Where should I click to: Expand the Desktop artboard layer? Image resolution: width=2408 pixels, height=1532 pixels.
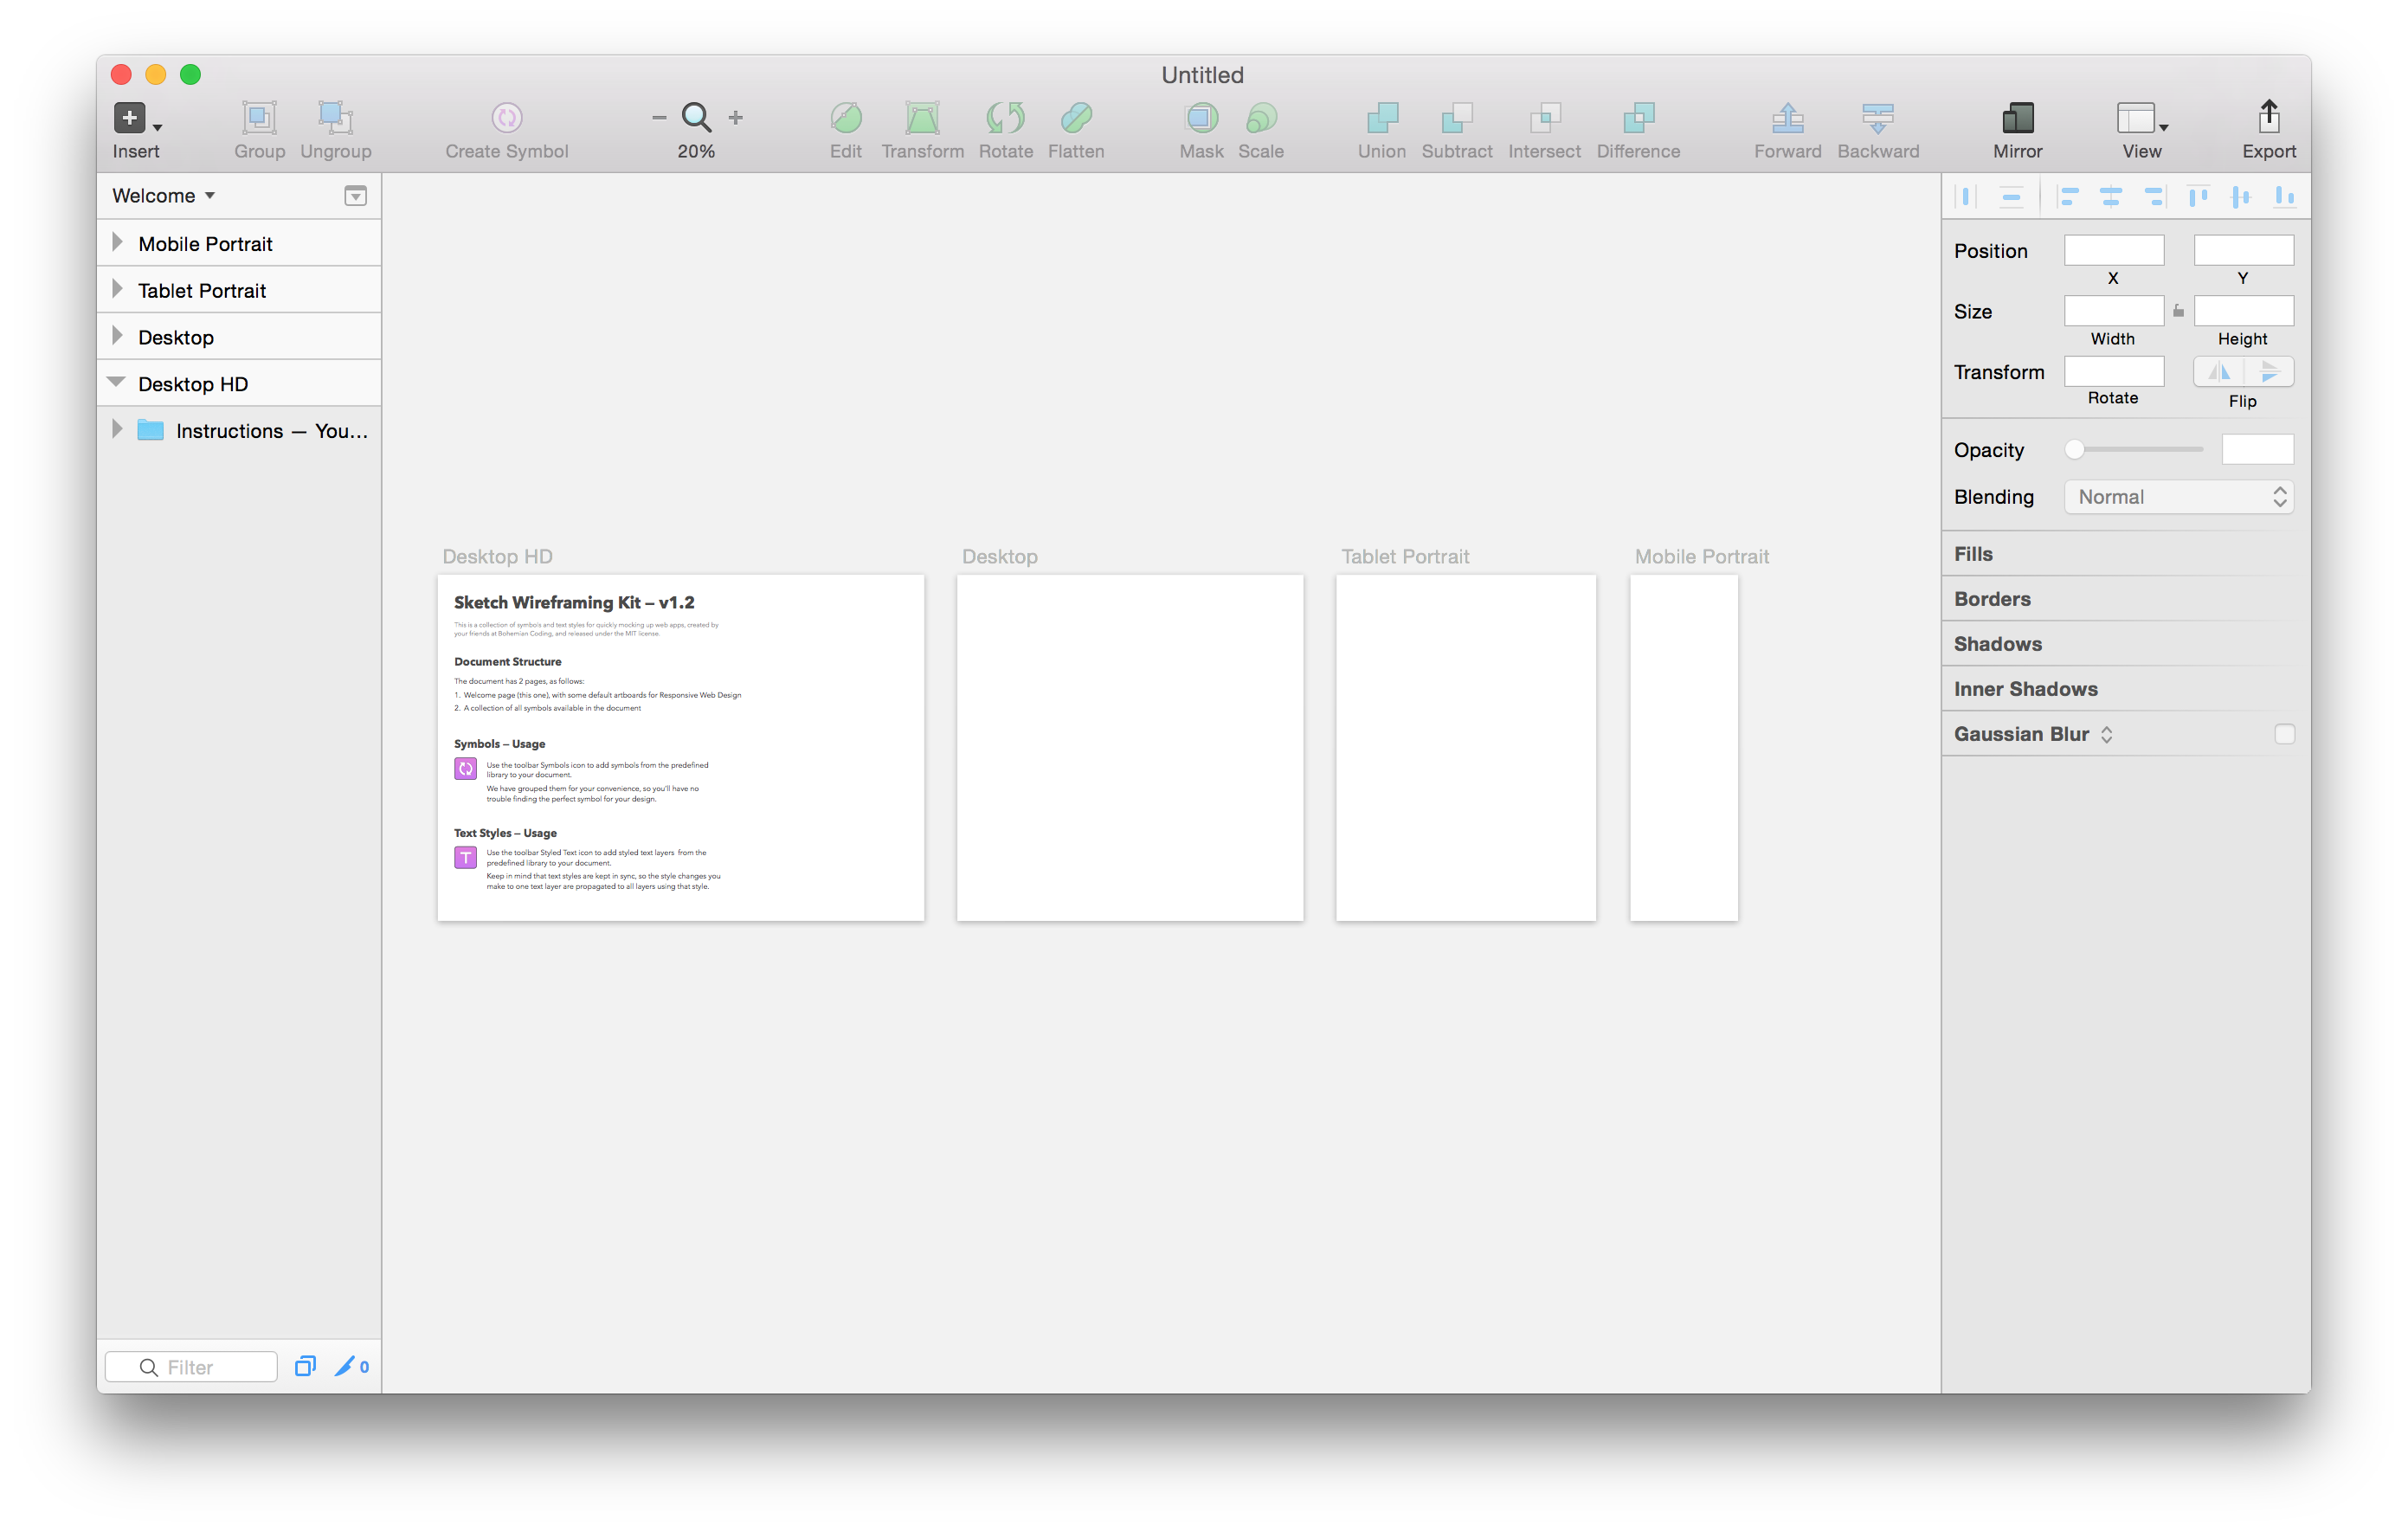point(117,336)
